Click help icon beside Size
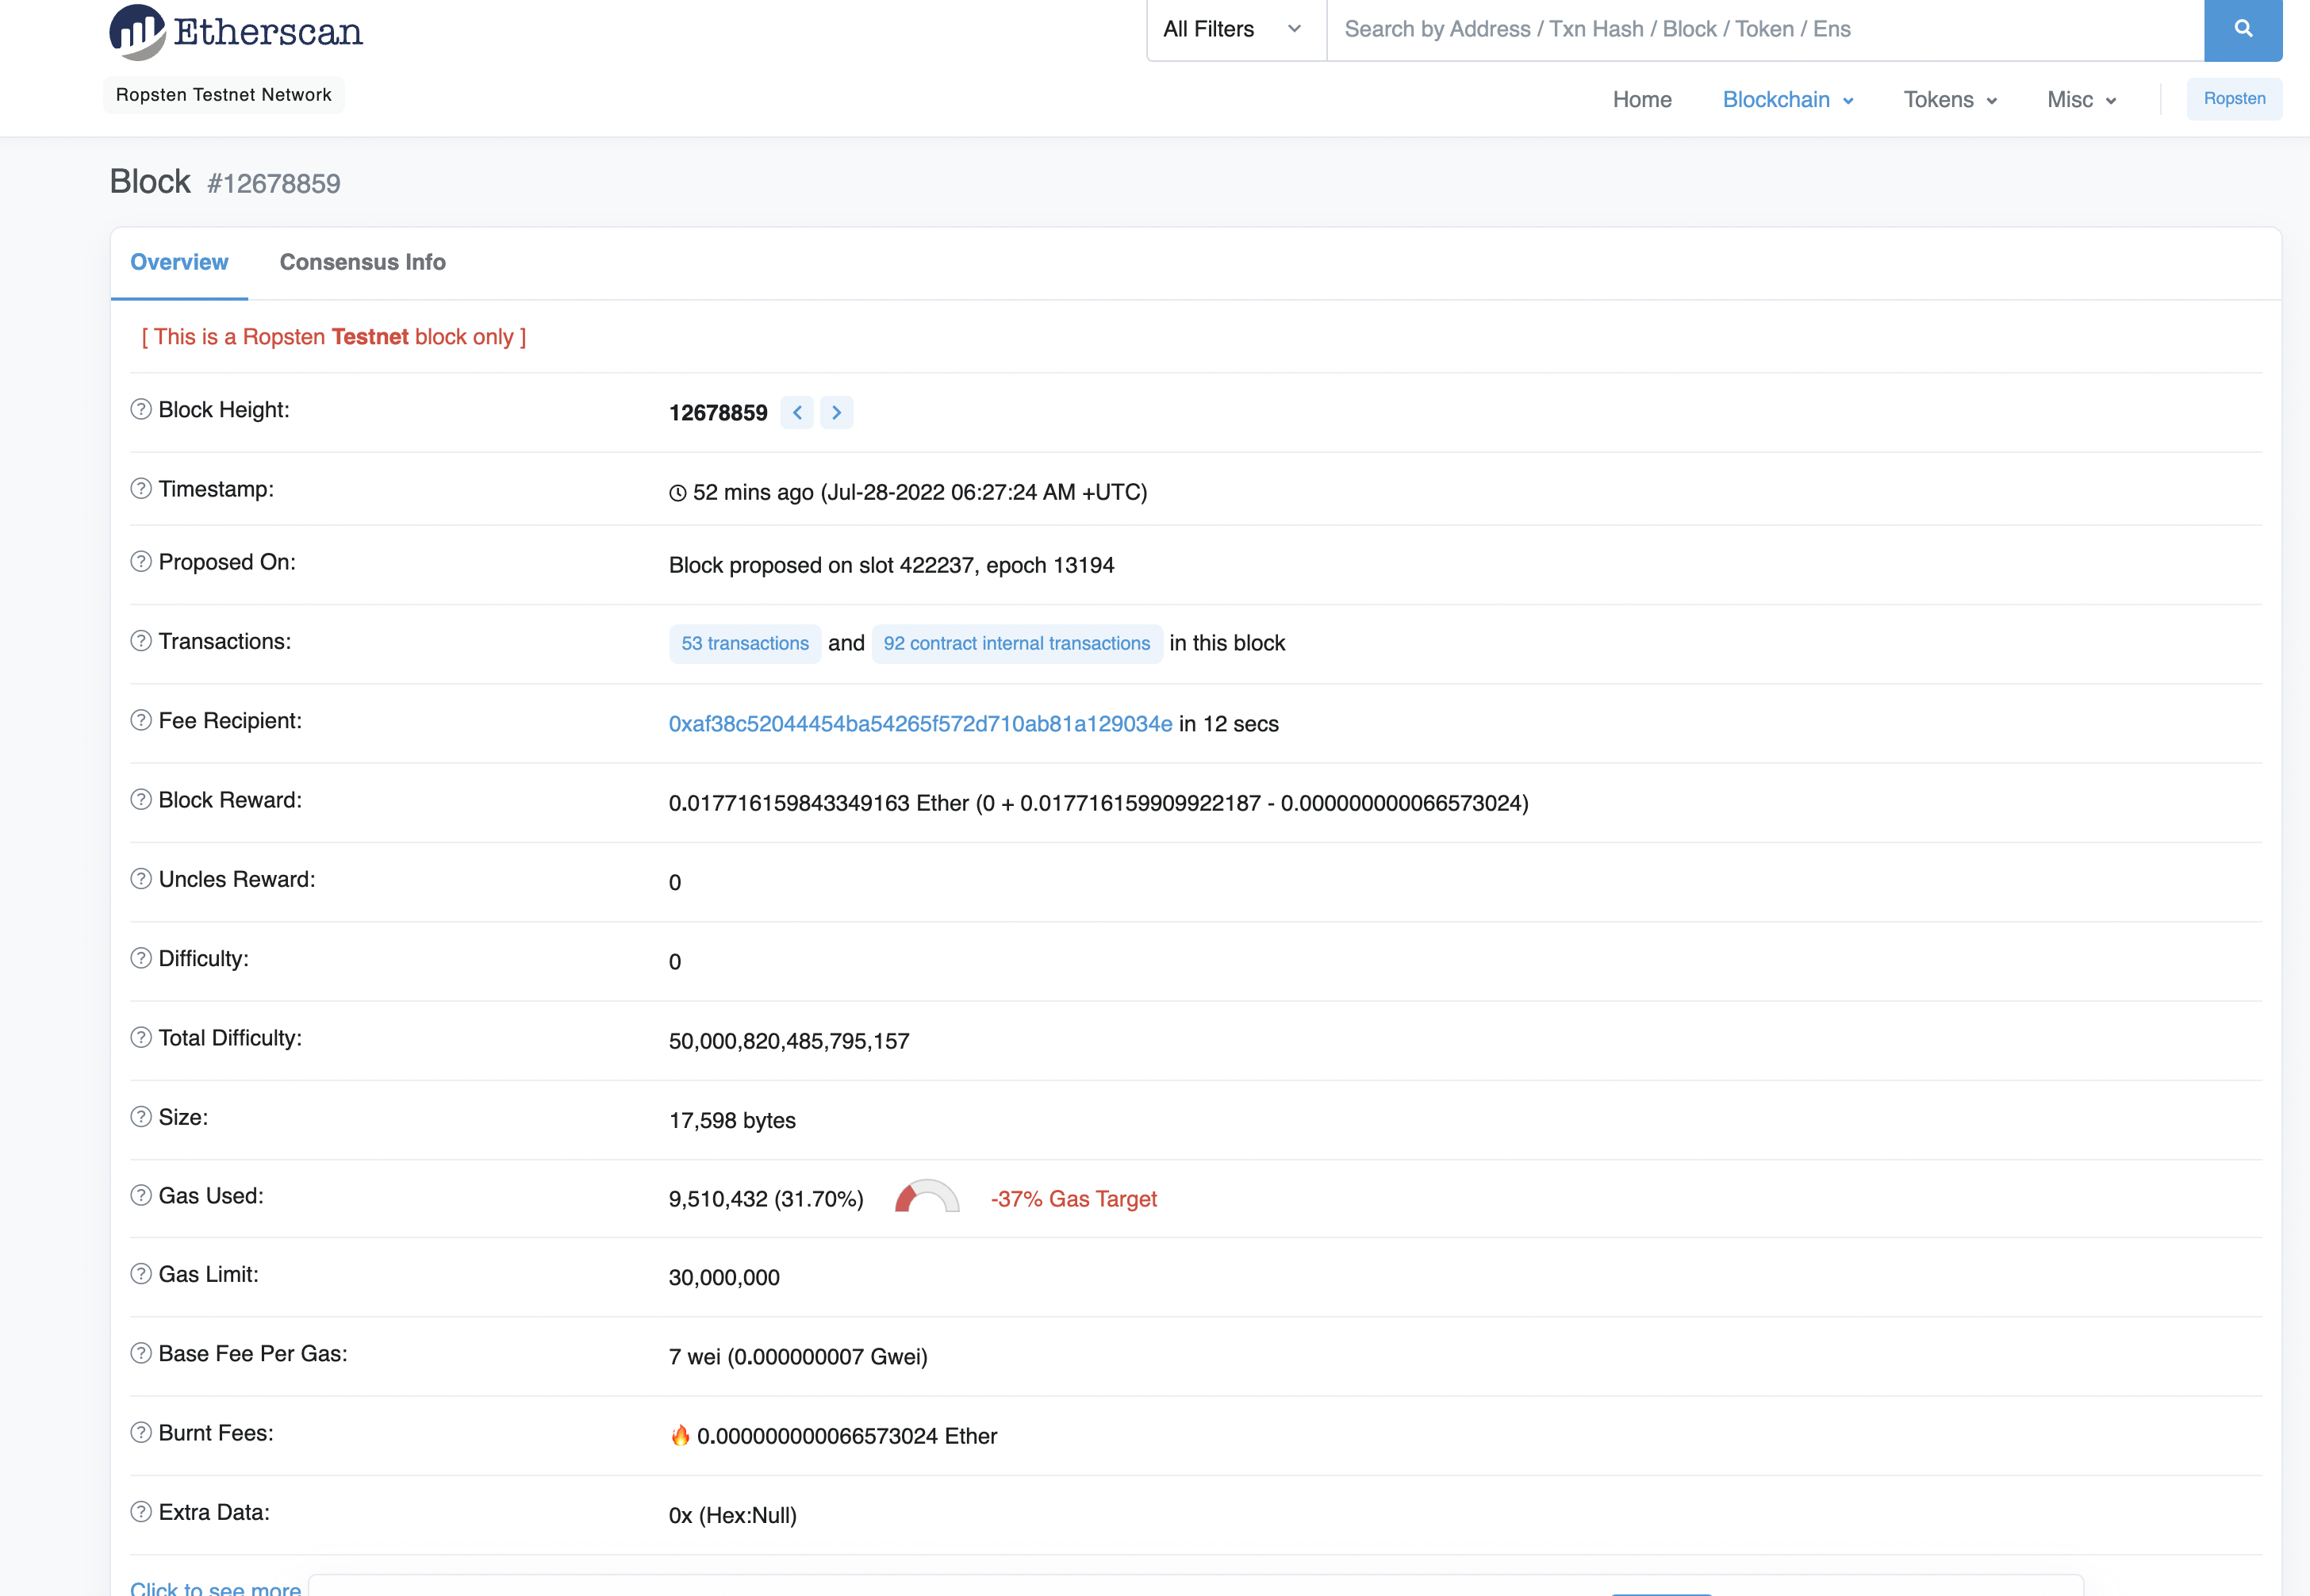The width and height of the screenshot is (2310, 1596). coord(141,1116)
